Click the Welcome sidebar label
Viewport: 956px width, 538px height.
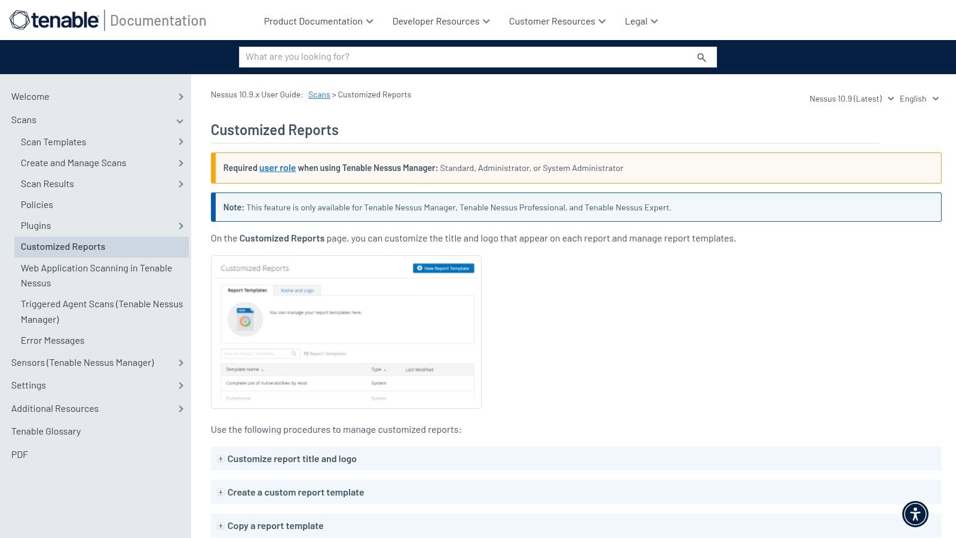(30, 97)
